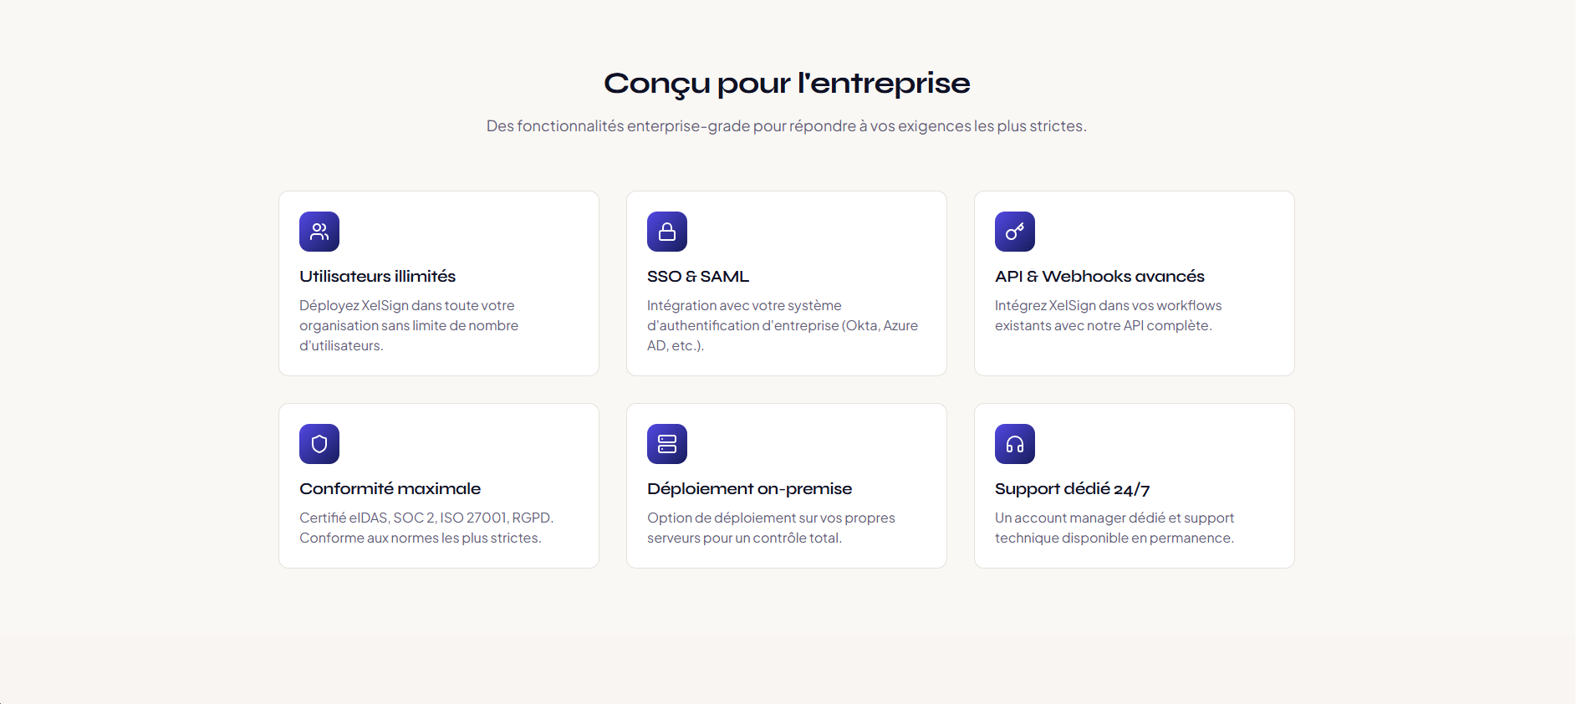Click the déploiement sur vos propres serveurs text
The width and height of the screenshot is (1576, 704).
[771, 528]
